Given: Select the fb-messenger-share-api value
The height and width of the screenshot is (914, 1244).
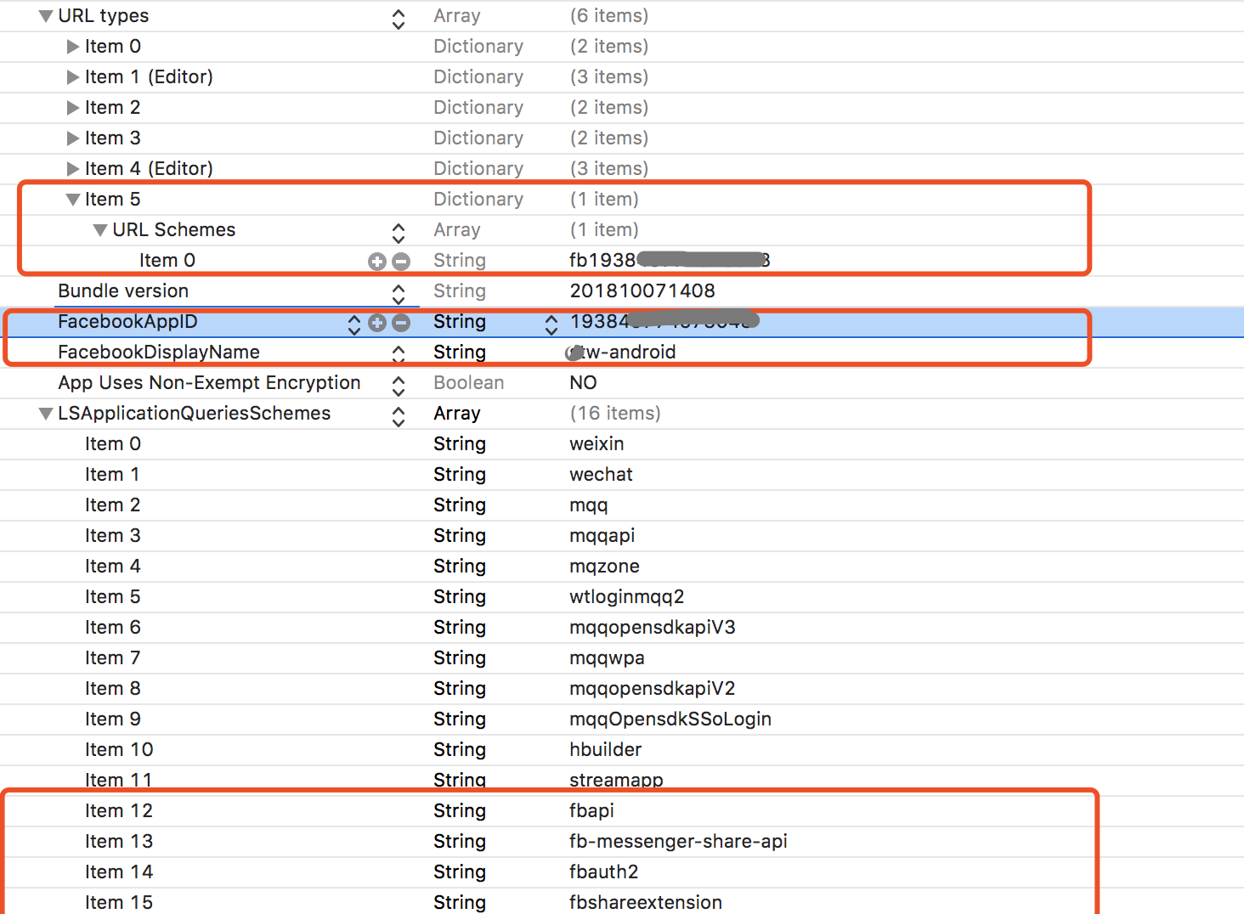Looking at the screenshot, I should click(x=678, y=842).
